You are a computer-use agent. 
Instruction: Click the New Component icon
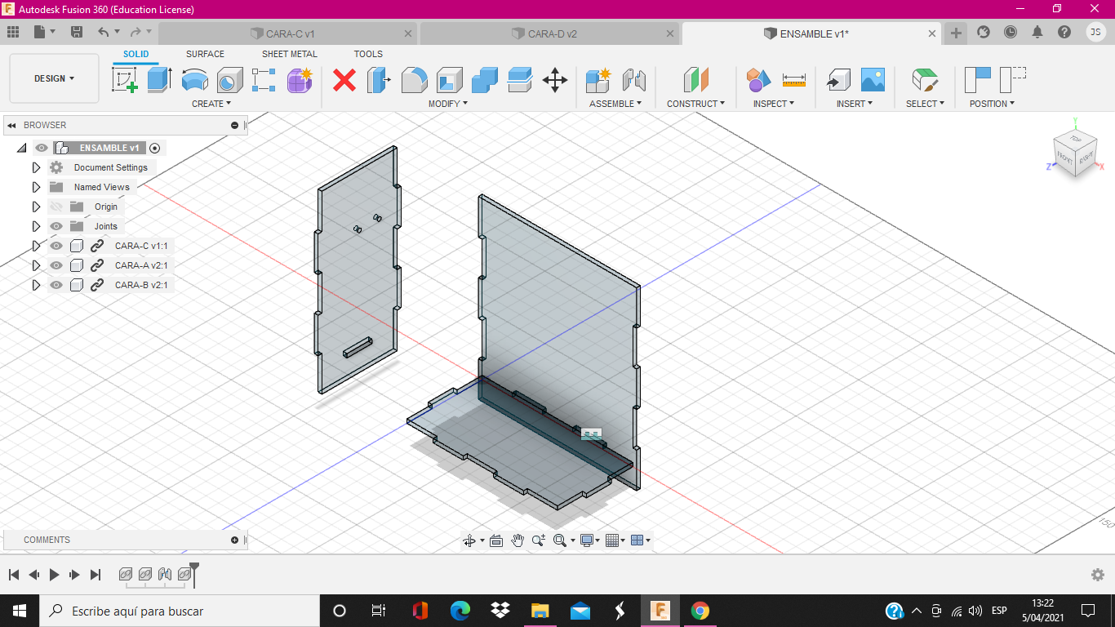pyautogui.click(x=598, y=80)
